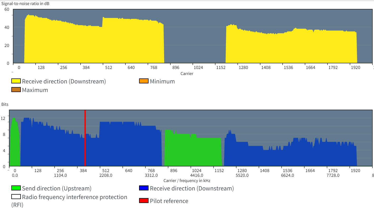Click 'Radio frequency interference protection' legend text

click(x=75, y=197)
